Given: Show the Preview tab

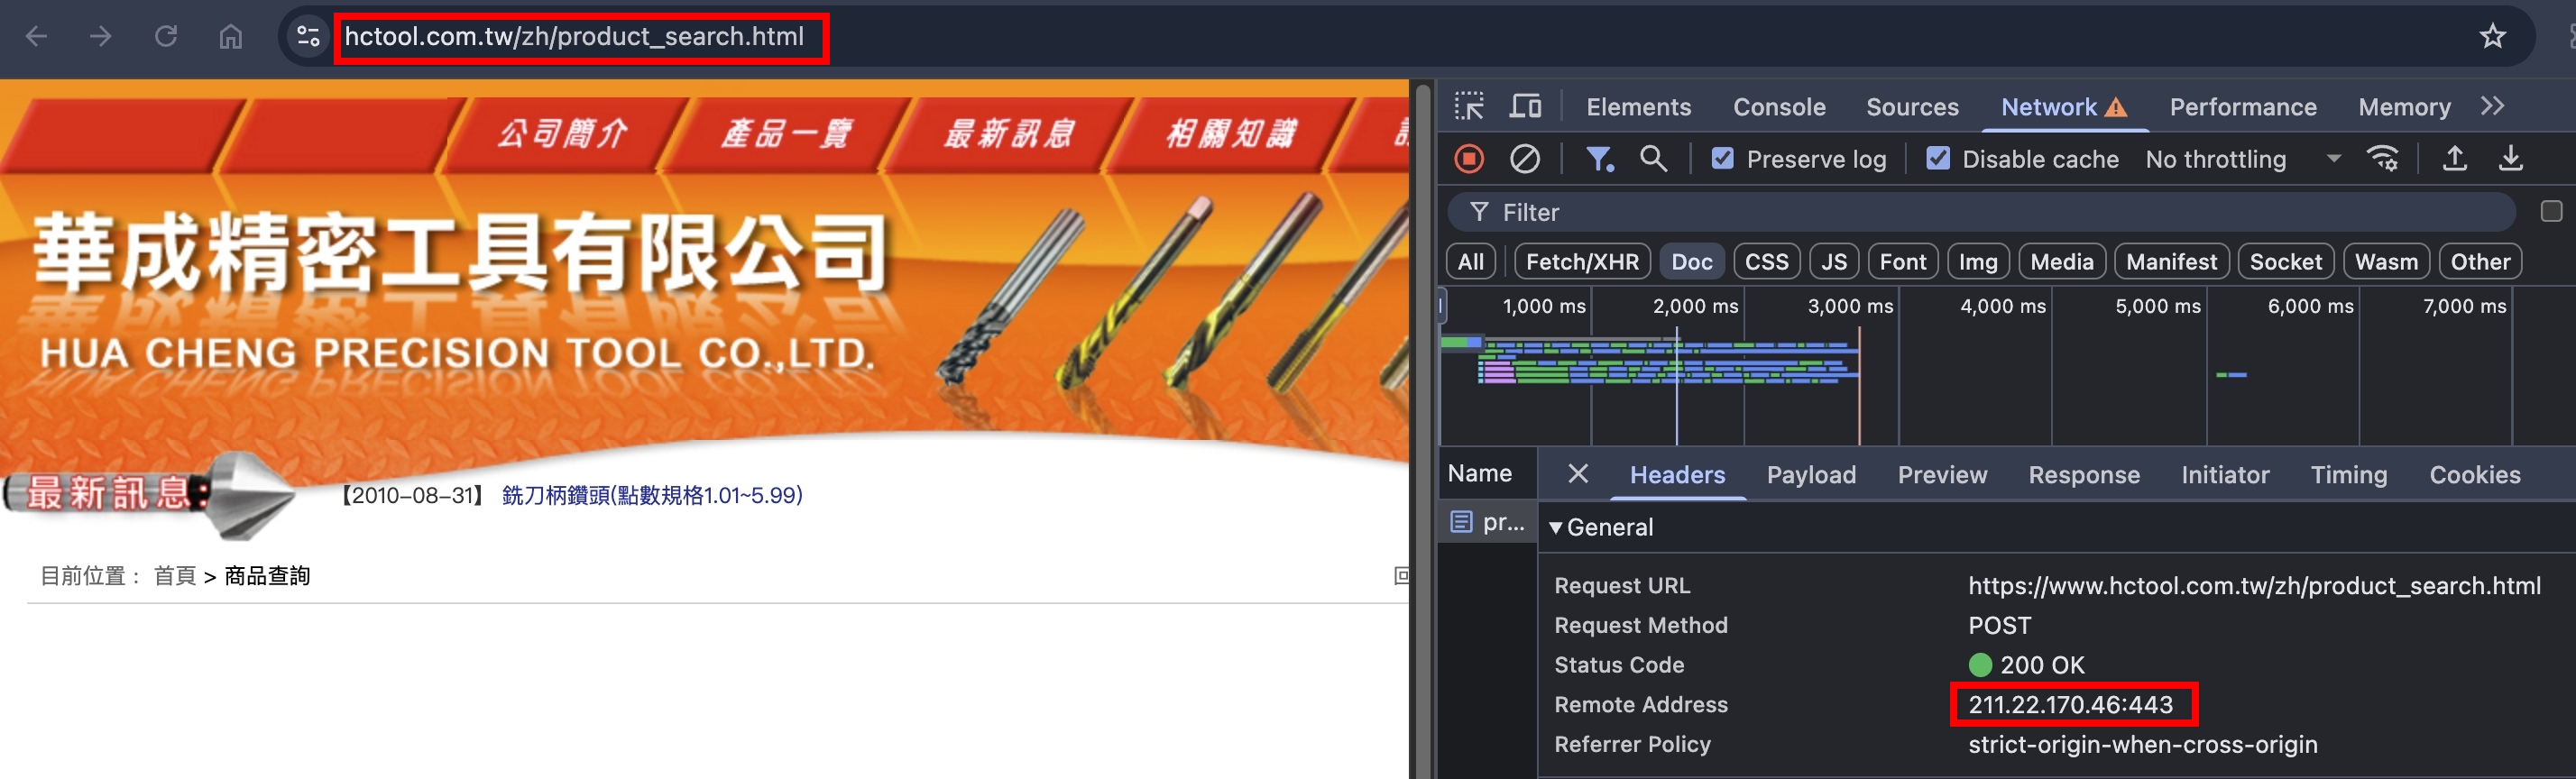Looking at the screenshot, I should point(1942,475).
